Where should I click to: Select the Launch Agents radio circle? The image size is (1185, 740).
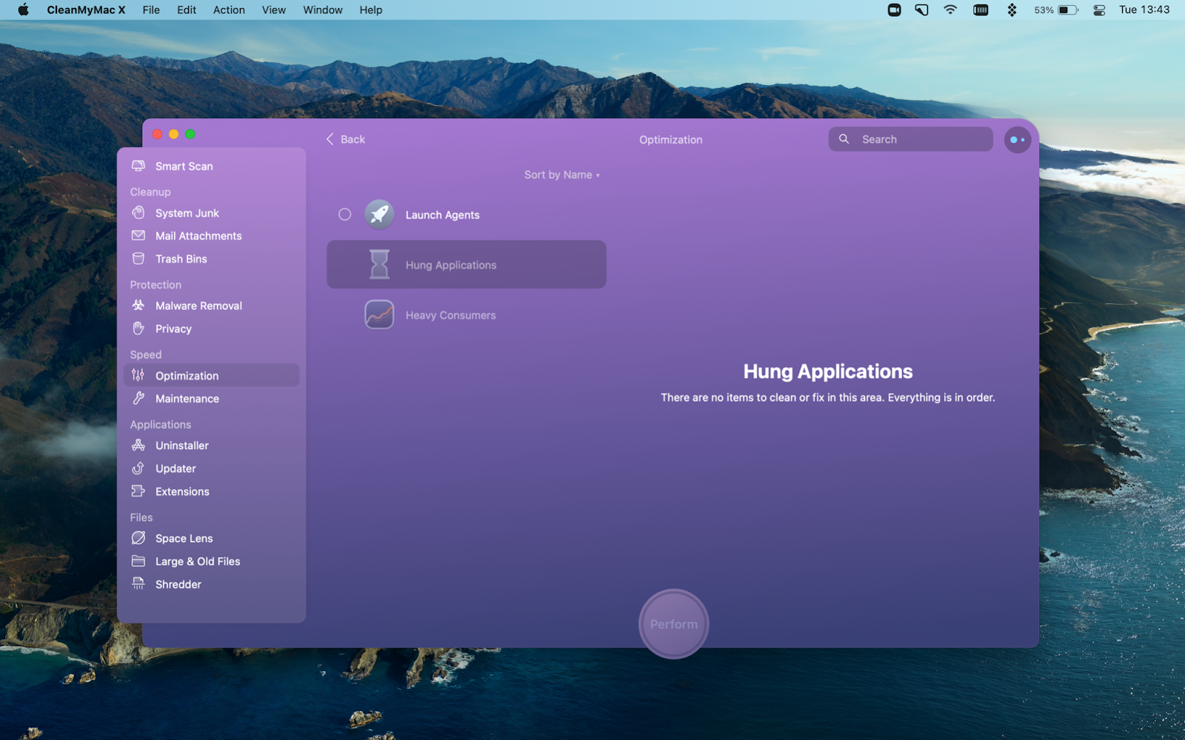tap(345, 215)
